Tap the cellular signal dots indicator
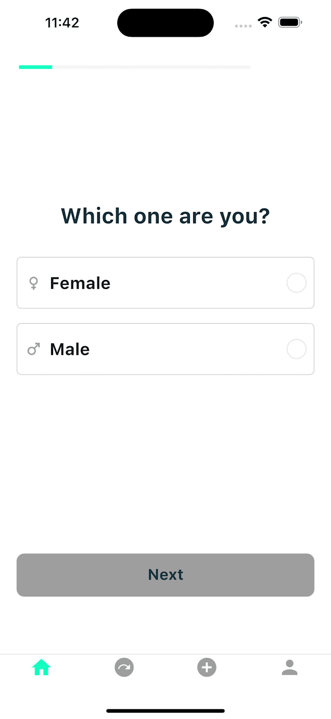This screenshot has width=331, height=719. point(243,26)
